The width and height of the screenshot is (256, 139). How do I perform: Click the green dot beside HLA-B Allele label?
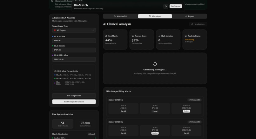click(x=53, y=46)
